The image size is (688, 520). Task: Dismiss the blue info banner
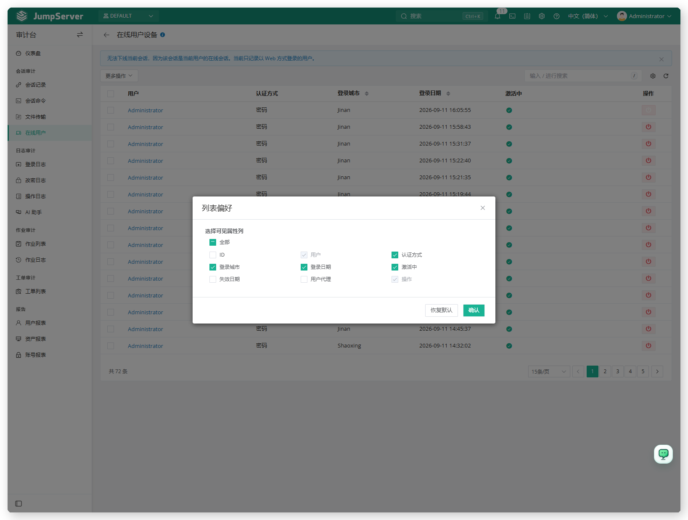point(662,59)
